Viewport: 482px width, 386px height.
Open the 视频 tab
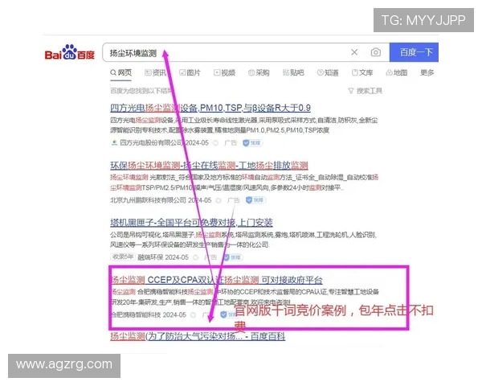point(224,72)
